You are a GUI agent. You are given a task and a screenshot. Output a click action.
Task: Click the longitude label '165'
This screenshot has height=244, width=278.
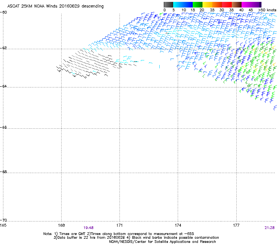tap(3, 225)
